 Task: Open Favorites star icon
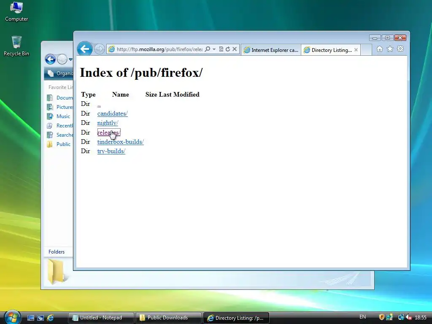click(x=390, y=49)
